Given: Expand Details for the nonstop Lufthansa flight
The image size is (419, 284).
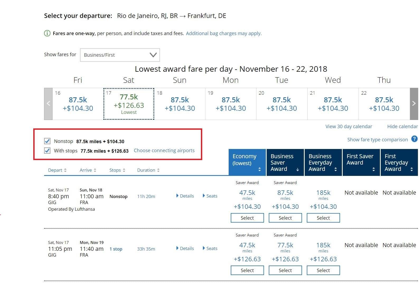Looking at the screenshot, I should (185, 196).
